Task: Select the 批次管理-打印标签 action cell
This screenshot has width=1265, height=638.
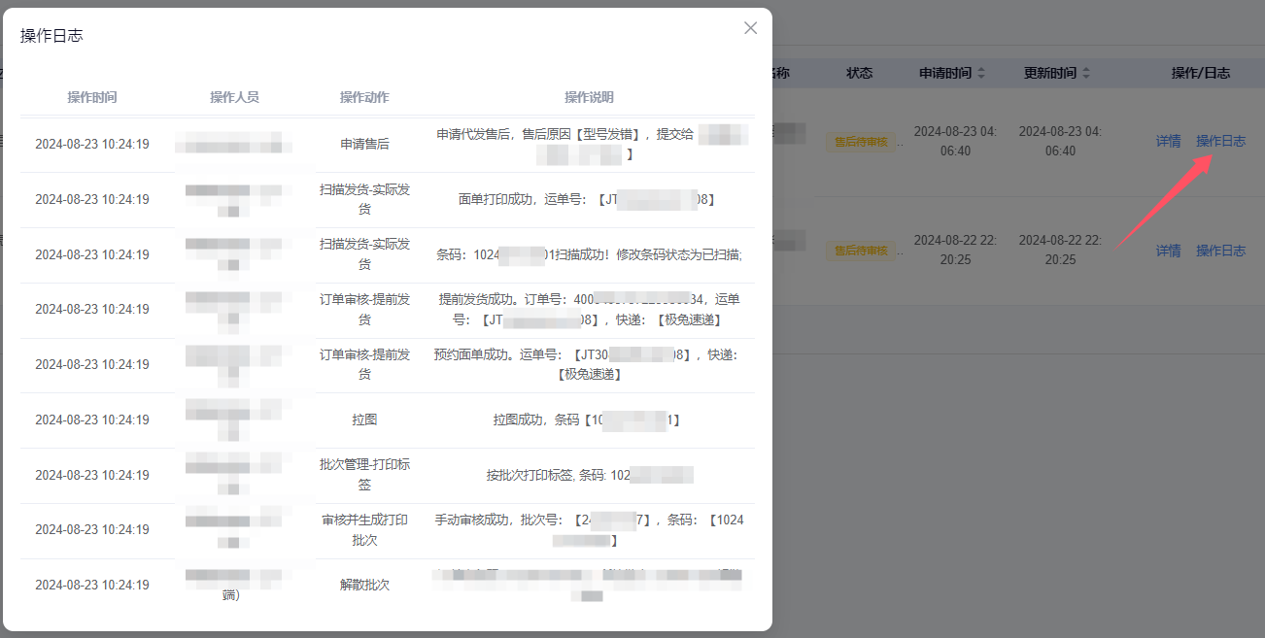Action: coord(364,475)
